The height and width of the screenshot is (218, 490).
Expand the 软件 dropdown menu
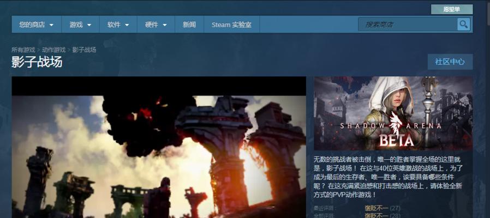tap(118, 25)
